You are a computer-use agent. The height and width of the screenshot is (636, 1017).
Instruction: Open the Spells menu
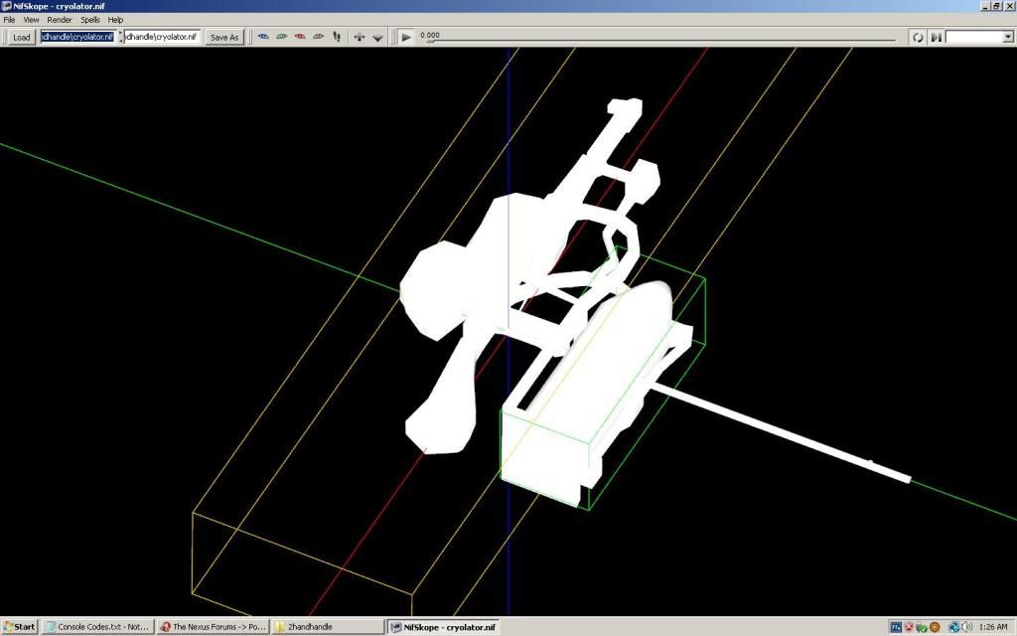click(x=90, y=20)
